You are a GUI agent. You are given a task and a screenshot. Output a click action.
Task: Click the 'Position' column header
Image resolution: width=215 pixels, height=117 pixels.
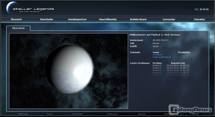click(x=157, y=63)
